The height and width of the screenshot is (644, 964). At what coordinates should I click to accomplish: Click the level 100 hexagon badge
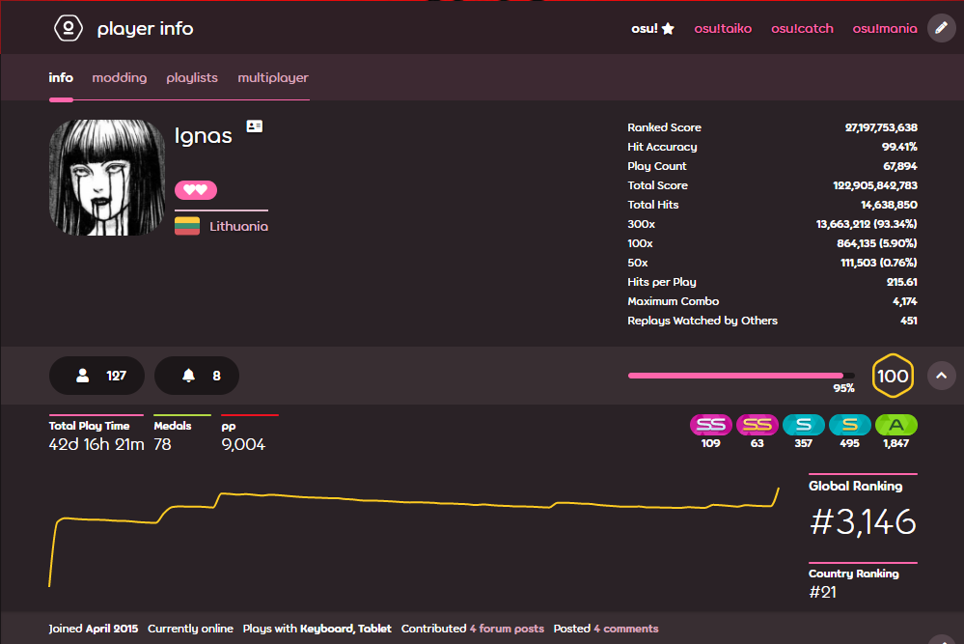click(x=893, y=376)
